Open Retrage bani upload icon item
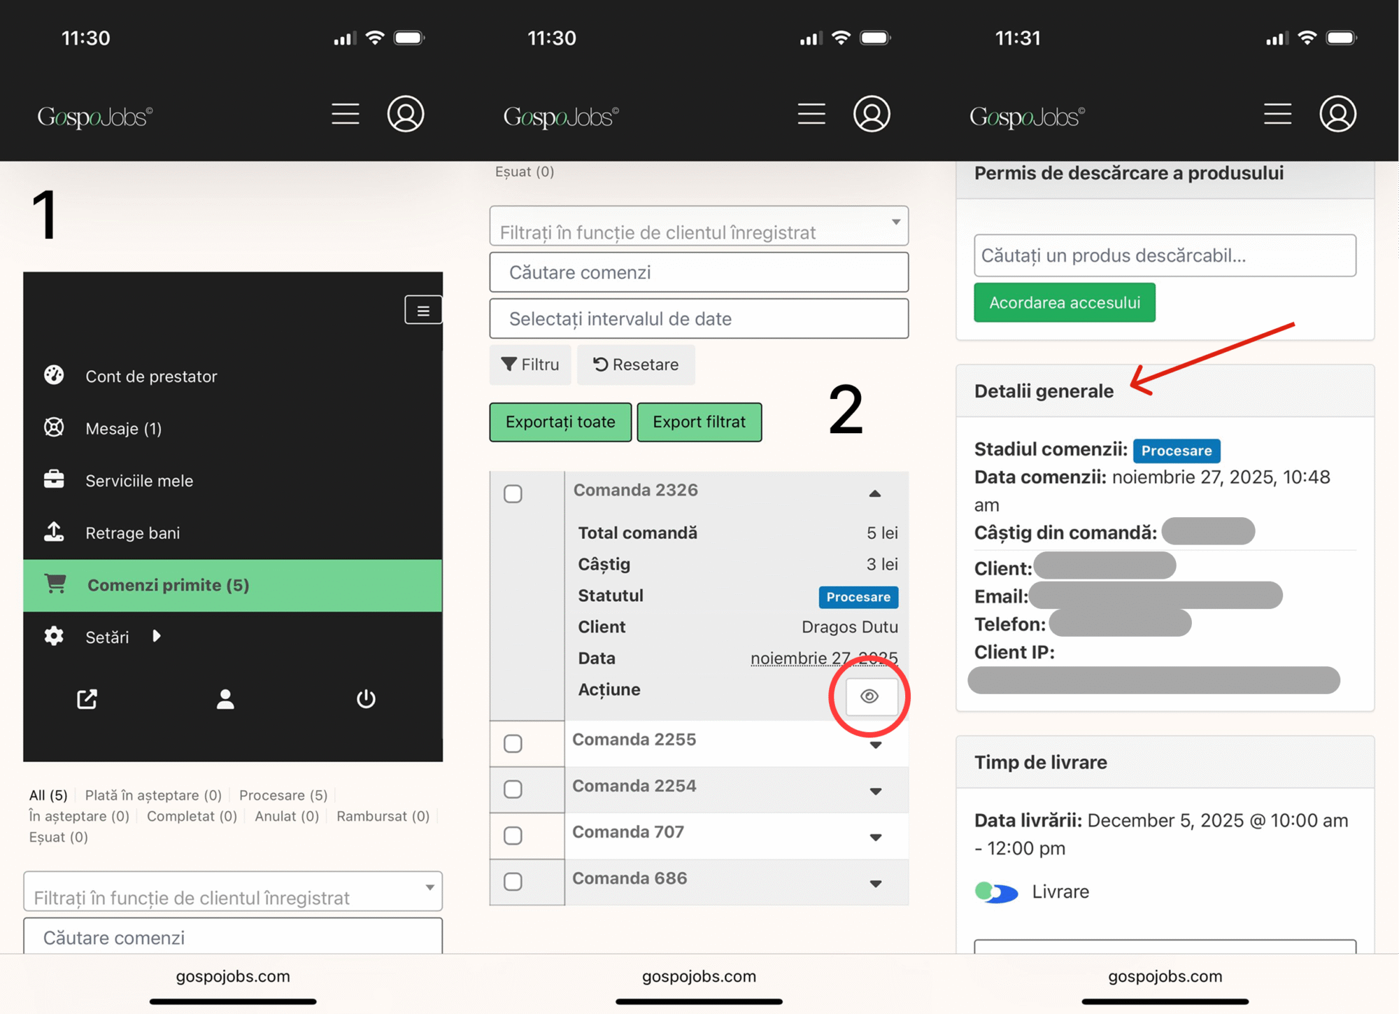Image resolution: width=1399 pixels, height=1014 pixels. coord(133,533)
